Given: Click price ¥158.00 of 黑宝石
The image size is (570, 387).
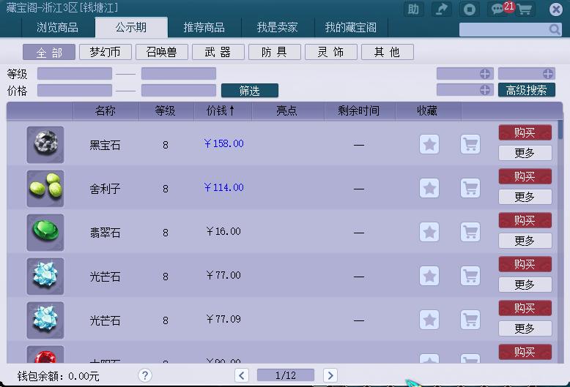Looking at the screenshot, I should [223, 144].
